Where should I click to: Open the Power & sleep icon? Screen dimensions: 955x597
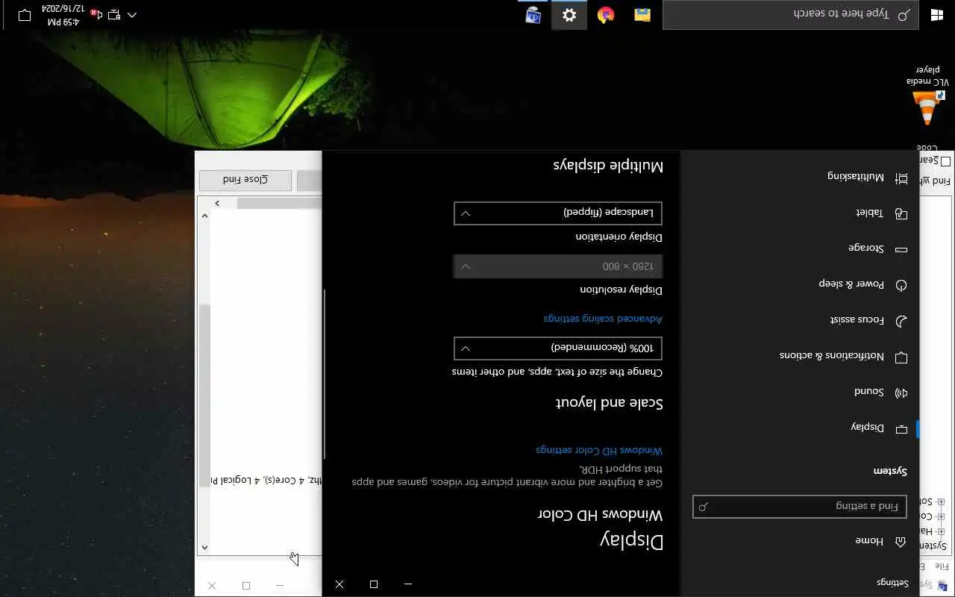(x=901, y=285)
